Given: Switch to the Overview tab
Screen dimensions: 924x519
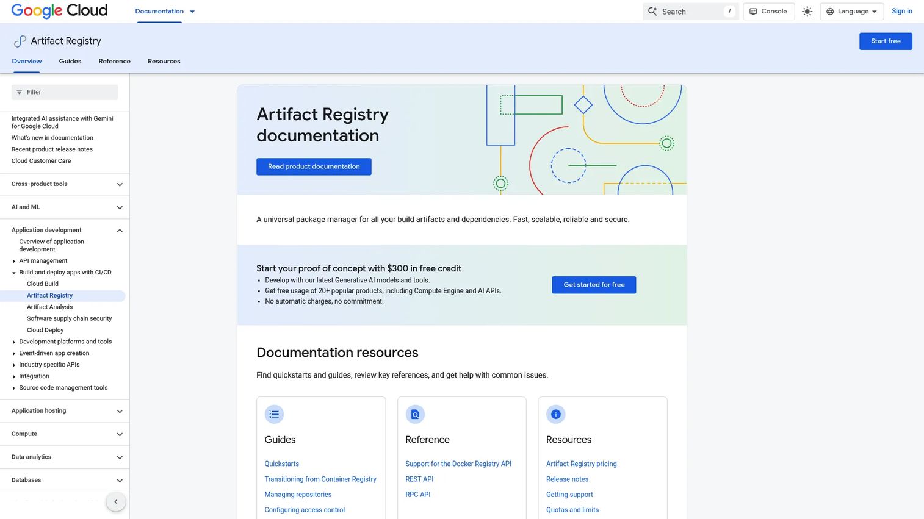Looking at the screenshot, I should (x=26, y=62).
